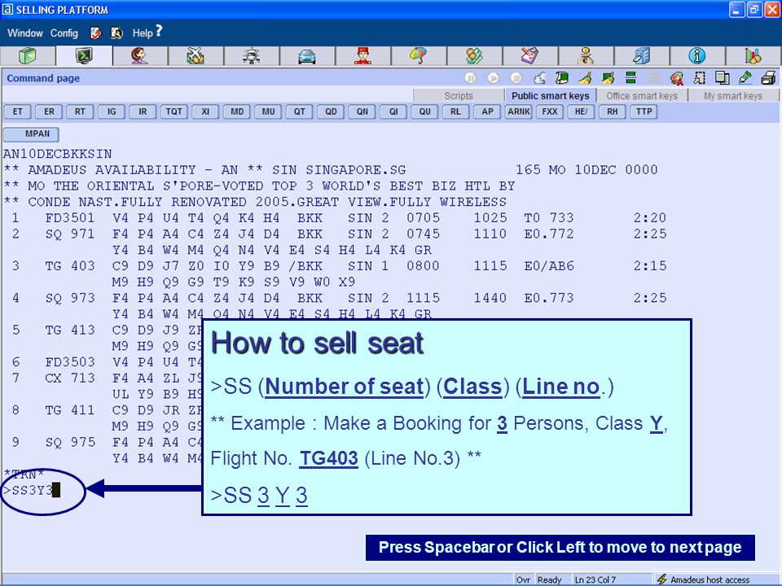The width and height of the screenshot is (782, 586).
Task: Open the ticketing tab with stamp icon
Action: point(530,56)
